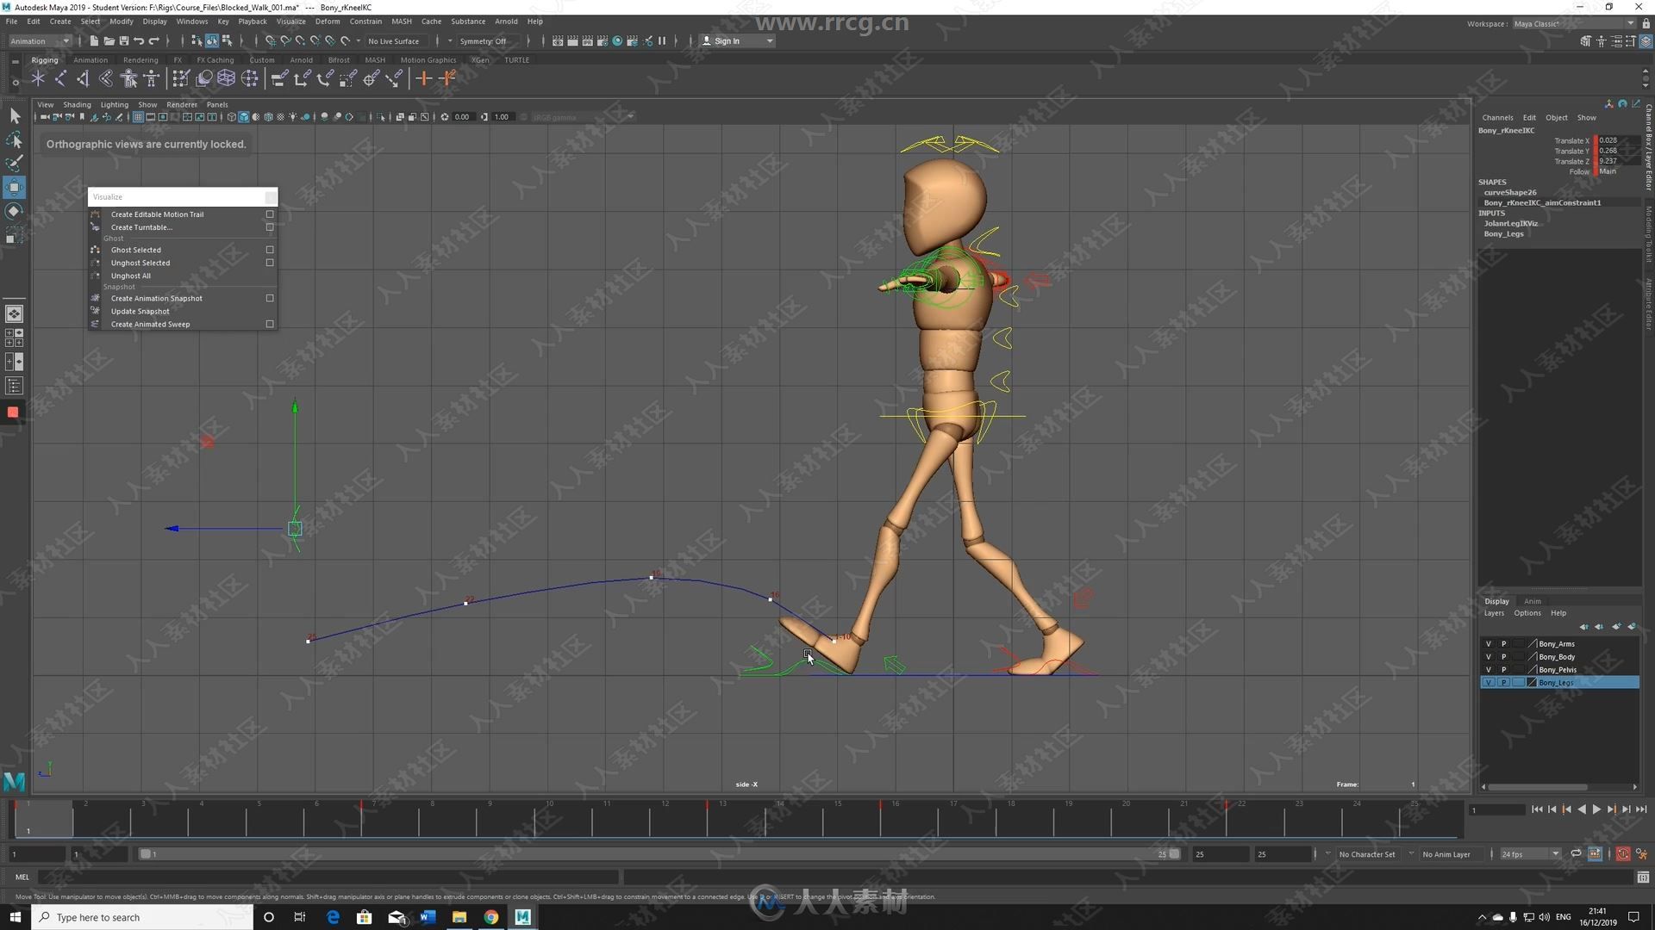Click the HumanIK character shelf icon

pyautogui.click(x=152, y=78)
